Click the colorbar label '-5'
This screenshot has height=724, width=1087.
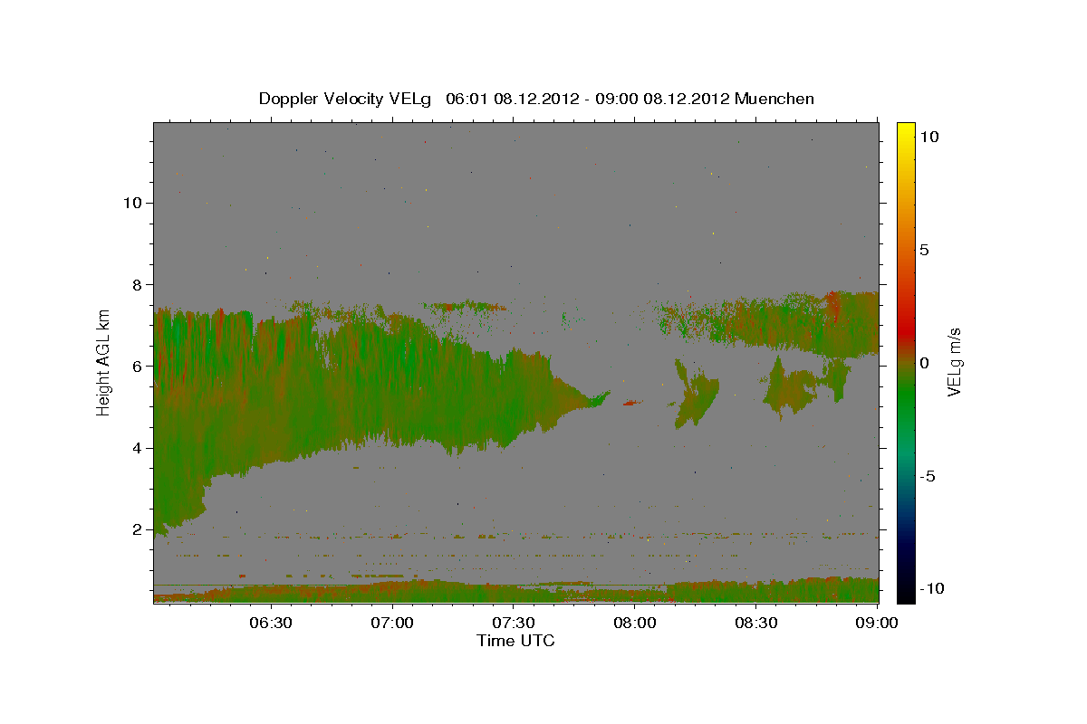coord(928,476)
